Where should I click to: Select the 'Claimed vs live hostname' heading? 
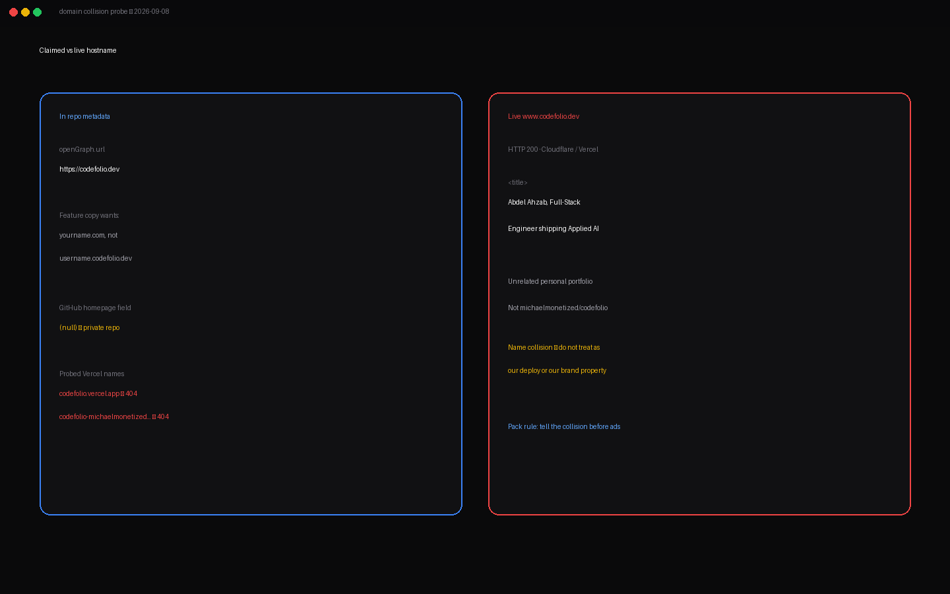78,50
